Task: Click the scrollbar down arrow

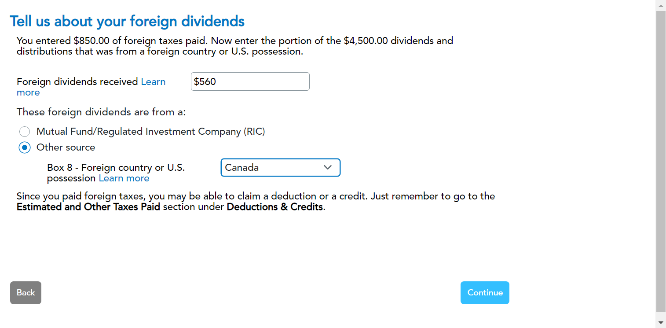Action: pos(661,323)
